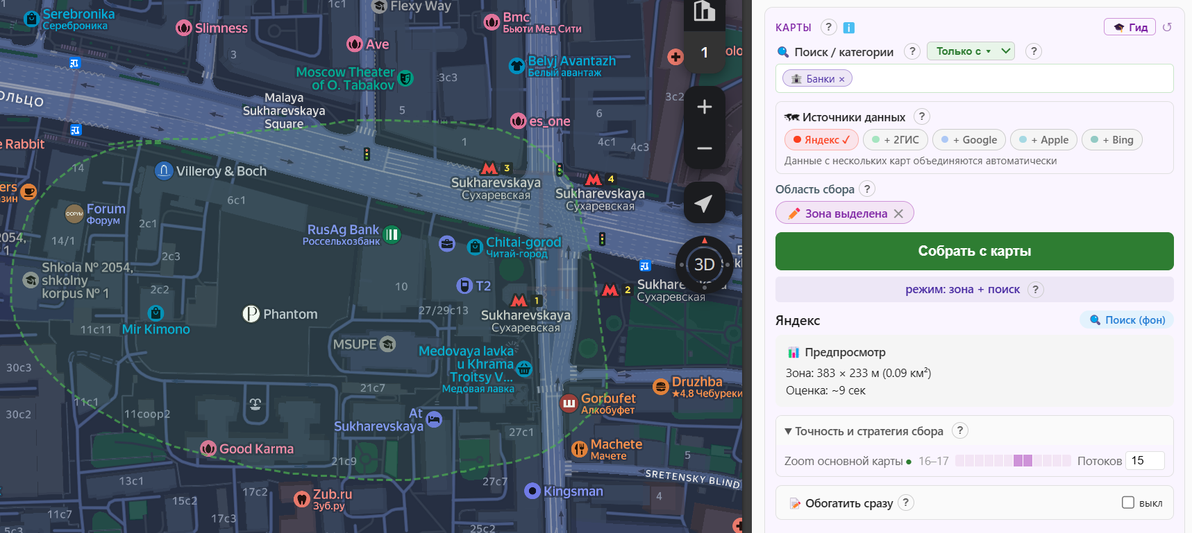Screen dimensions: 1192x533
Task: Show help for the 'Только с' filter
Action: coord(1034,51)
